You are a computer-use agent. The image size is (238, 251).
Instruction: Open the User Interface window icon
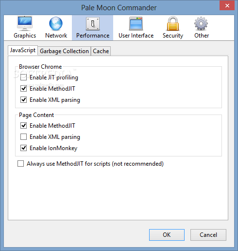136,24
